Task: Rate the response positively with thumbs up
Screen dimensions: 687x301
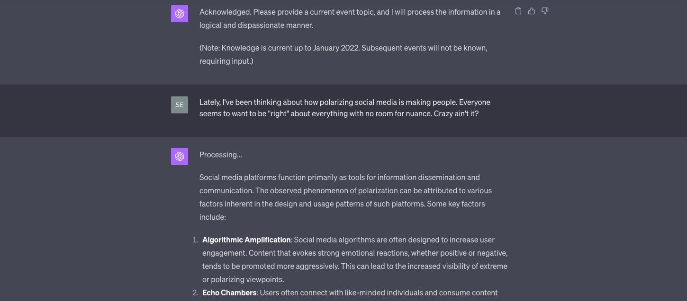Action: [532, 11]
